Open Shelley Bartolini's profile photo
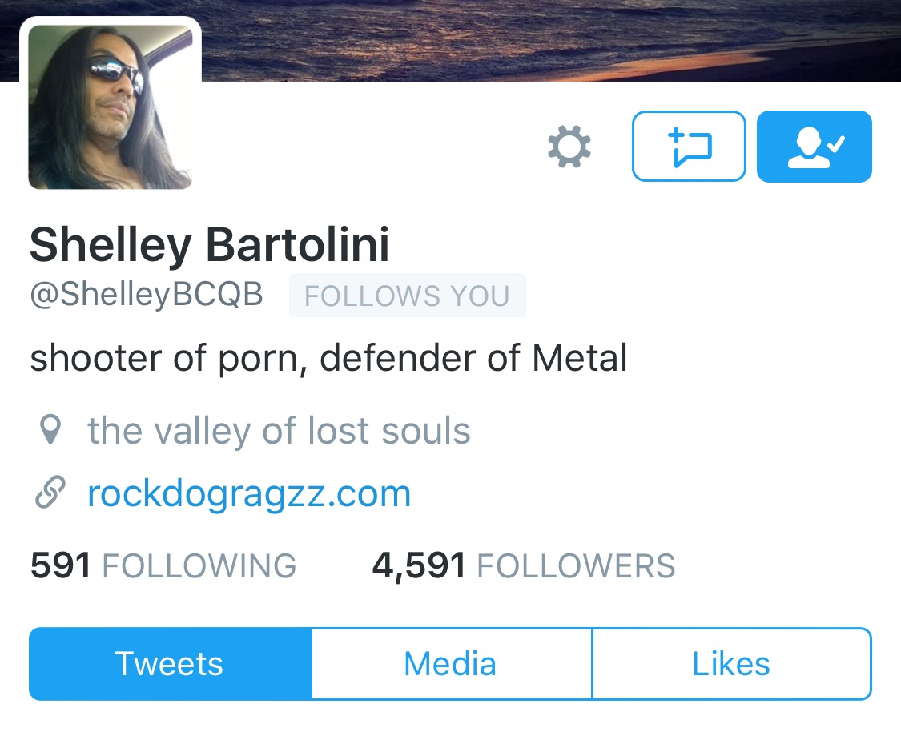Image resolution: width=901 pixels, height=732 pixels. tap(111, 107)
